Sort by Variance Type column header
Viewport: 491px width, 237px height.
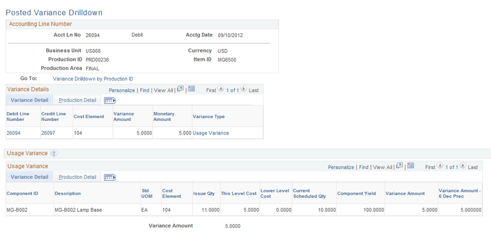209,116
